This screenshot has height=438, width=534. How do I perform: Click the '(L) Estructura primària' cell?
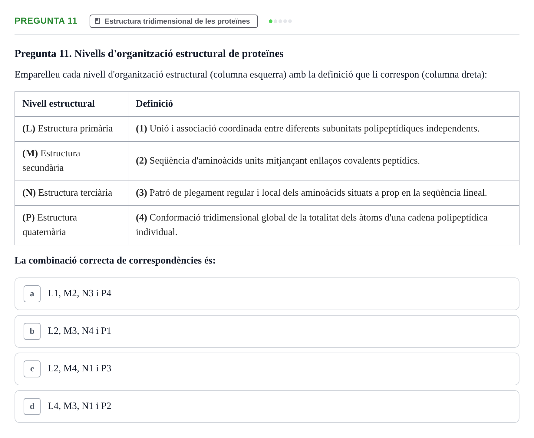[x=71, y=129]
